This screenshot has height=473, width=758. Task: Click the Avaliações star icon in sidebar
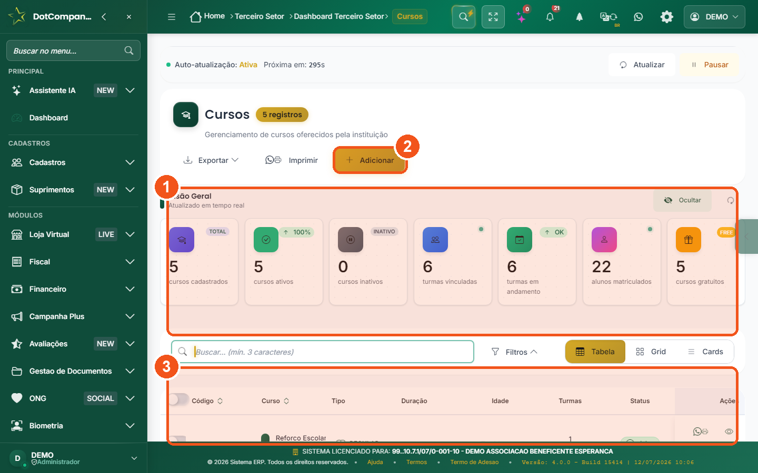(x=17, y=344)
